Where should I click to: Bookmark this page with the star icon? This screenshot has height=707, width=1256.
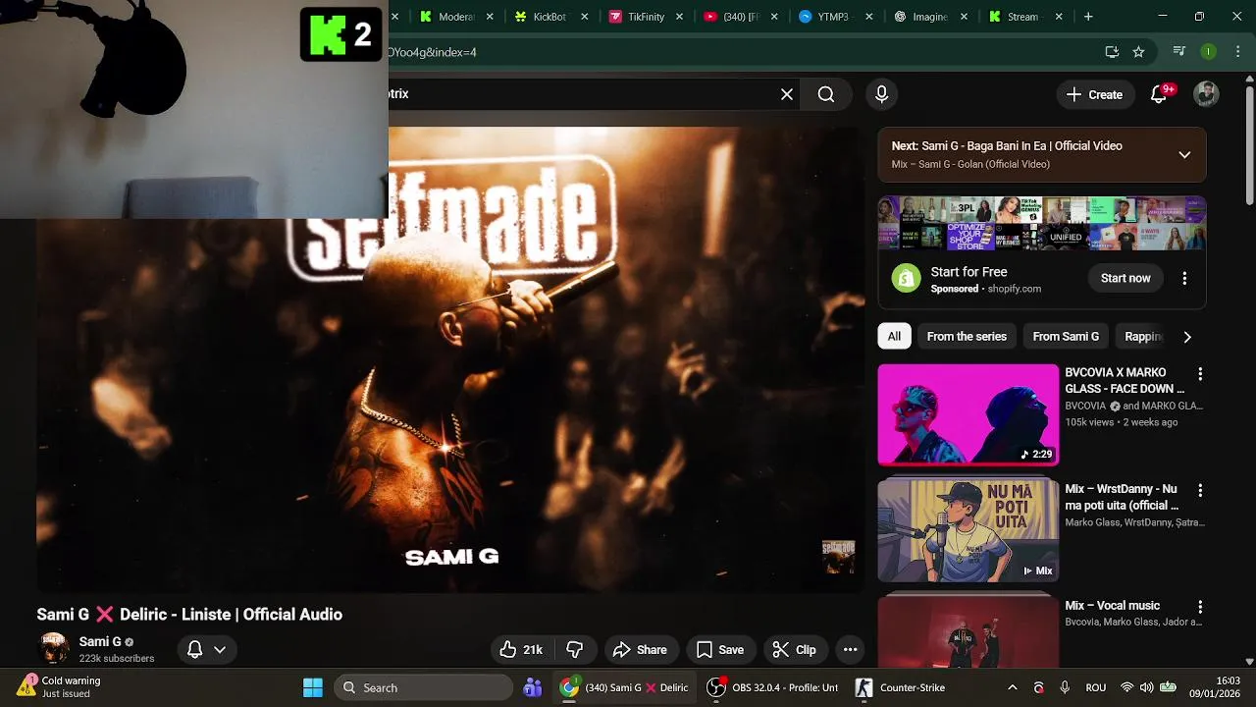[1138, 52]
